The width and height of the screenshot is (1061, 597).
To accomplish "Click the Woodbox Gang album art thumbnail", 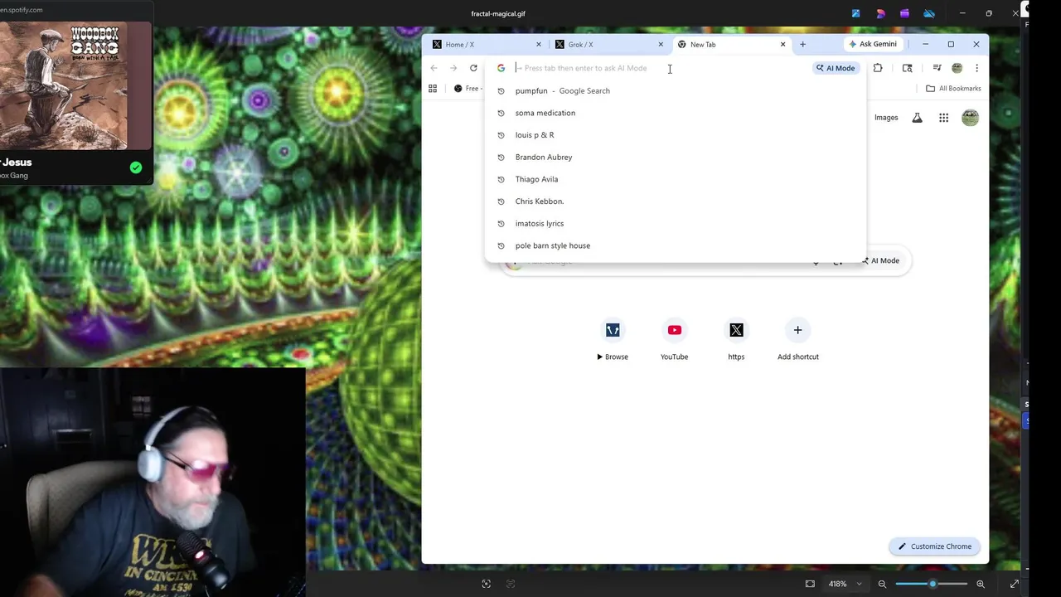I will point(64,86).
